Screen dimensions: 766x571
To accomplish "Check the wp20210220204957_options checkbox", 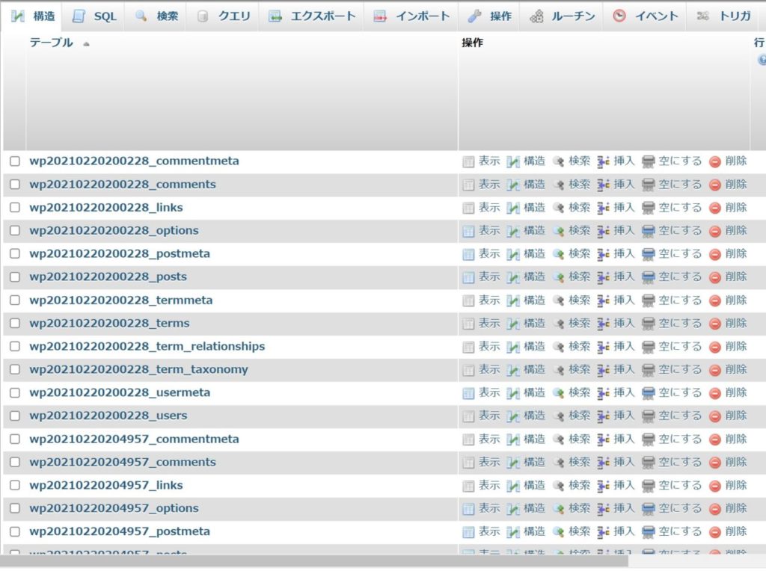I will click(15, 508).
